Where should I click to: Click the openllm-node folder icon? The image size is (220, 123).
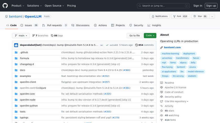coord(16,100)
